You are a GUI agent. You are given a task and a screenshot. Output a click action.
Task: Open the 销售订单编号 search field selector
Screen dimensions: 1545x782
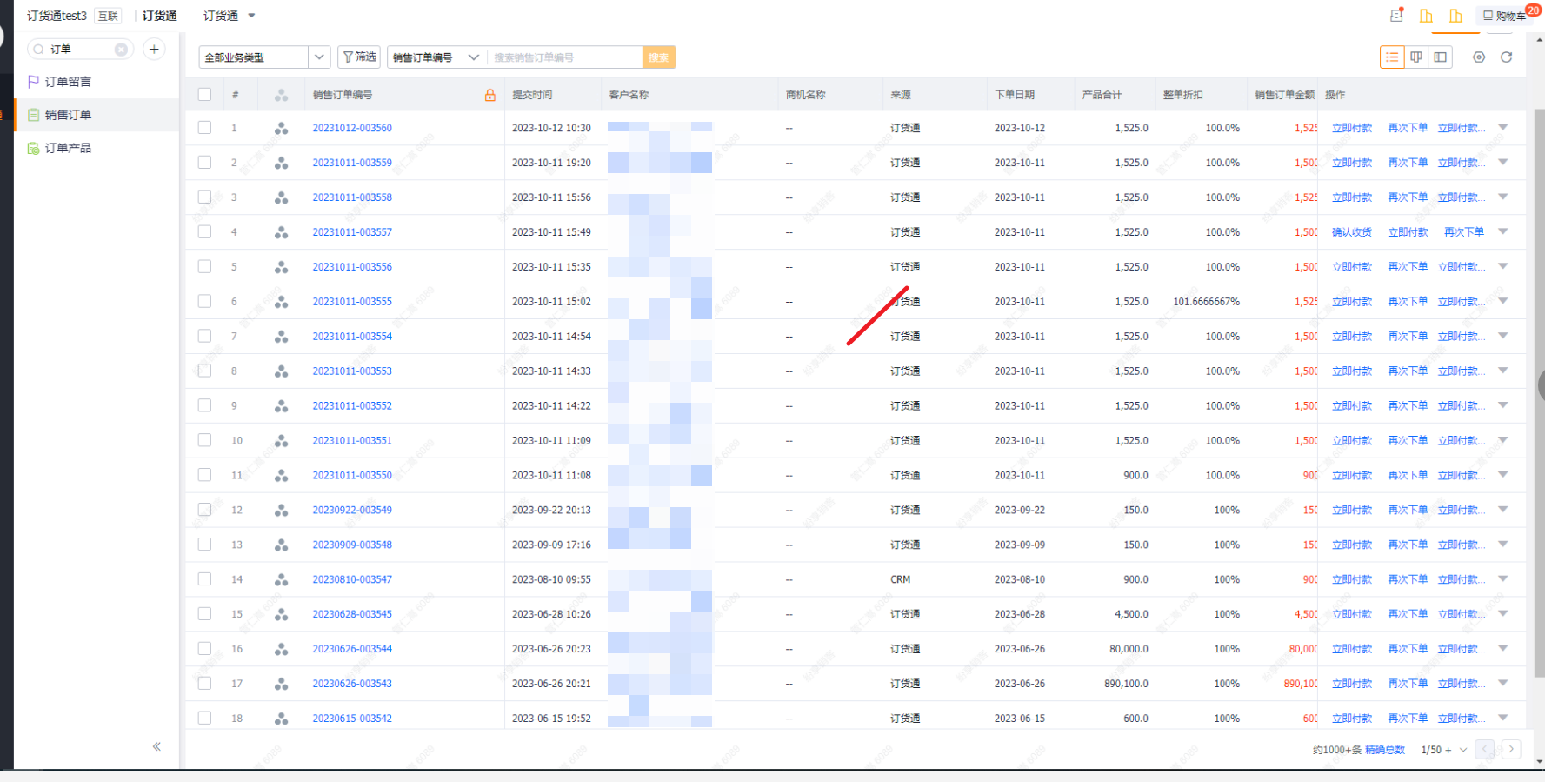tap(436, 57)
